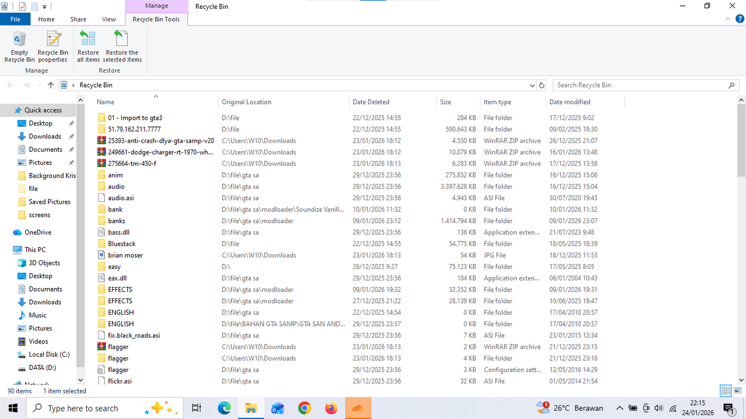The image size is (746, 419).
Task: Open Quick Access Toolbar customize dropdown
Action: click(44, 6)
